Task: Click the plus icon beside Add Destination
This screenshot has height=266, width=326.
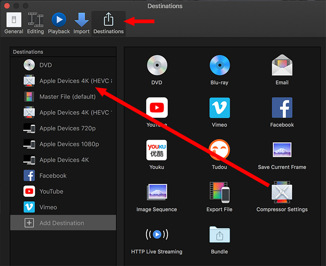Action: pos(29,223)
